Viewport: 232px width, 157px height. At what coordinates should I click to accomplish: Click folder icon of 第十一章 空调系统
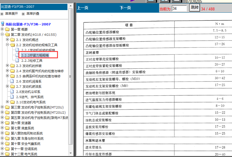pyautogui.click(x=7, y=149)
